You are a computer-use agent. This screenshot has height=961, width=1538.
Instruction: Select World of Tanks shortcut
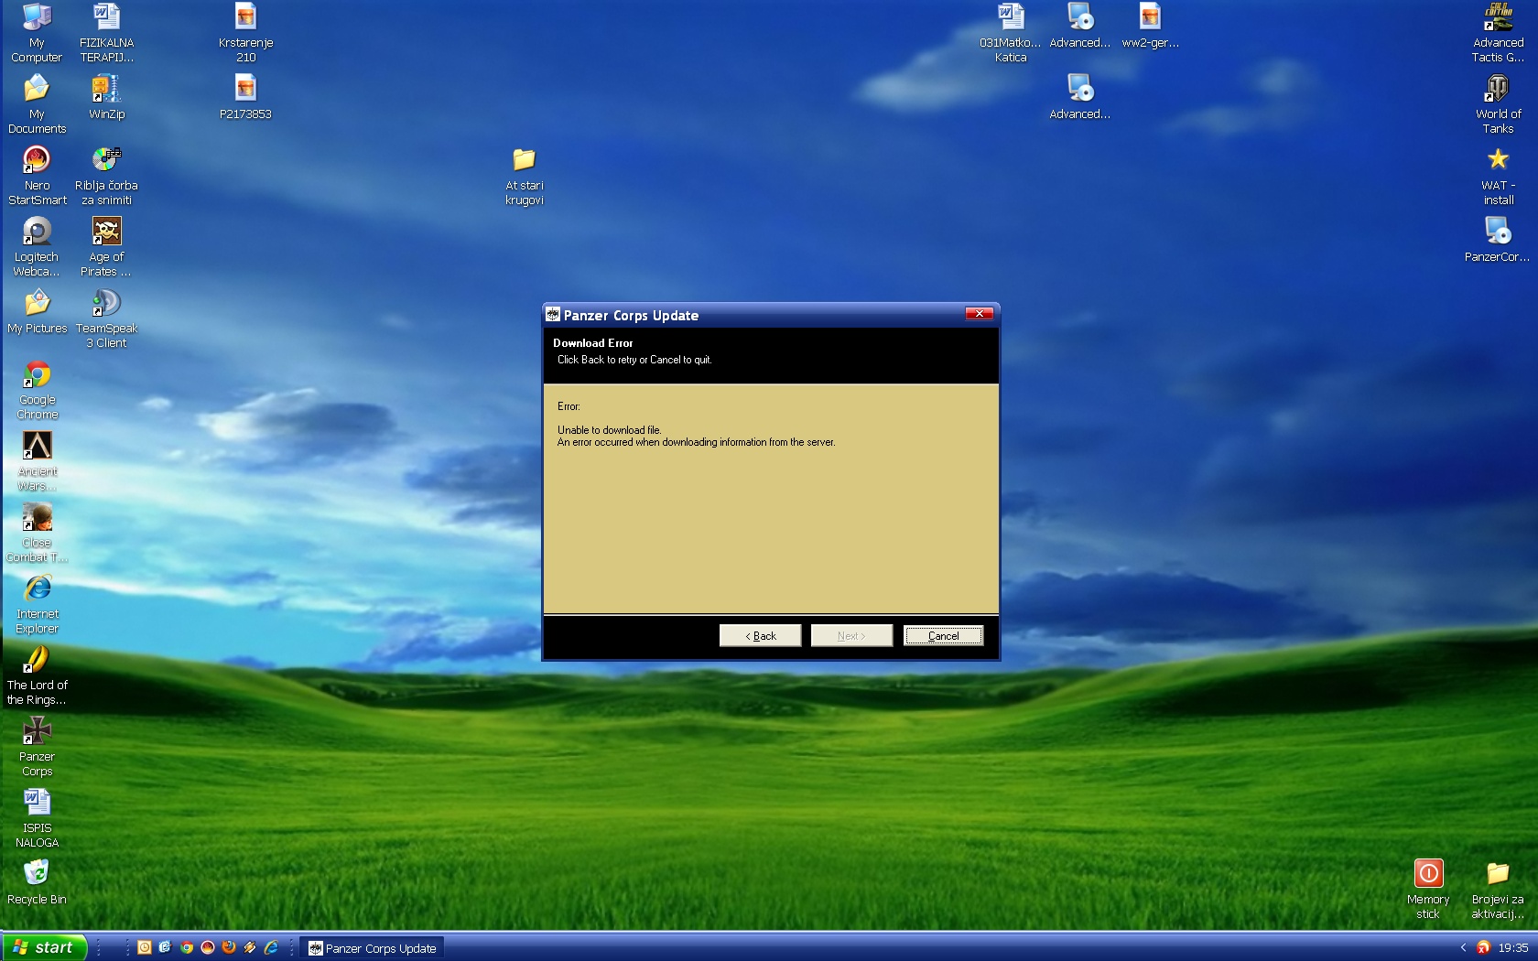click(x=1498, y=103)
